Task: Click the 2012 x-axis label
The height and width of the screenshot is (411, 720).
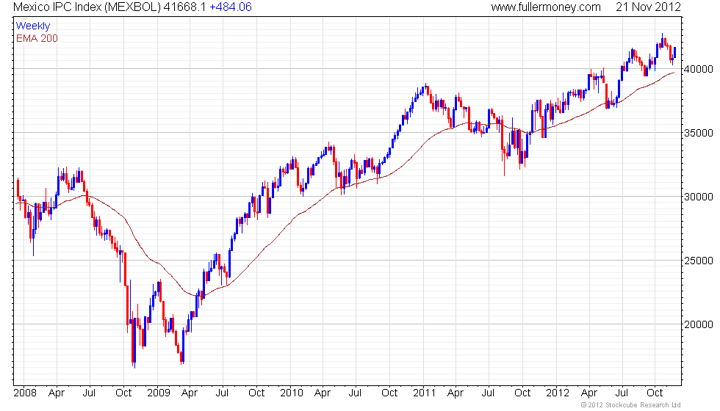Action: click(558, 393)
